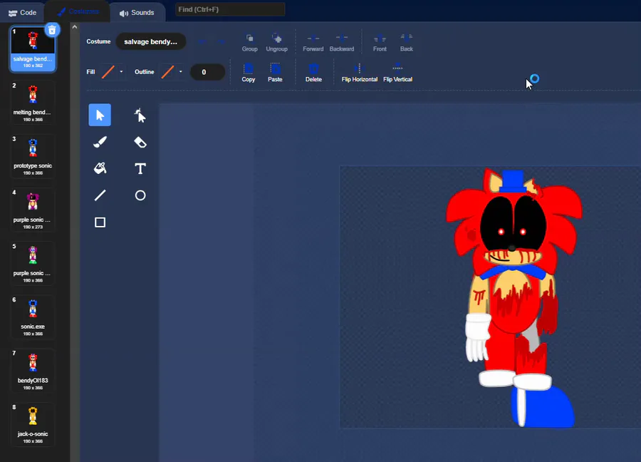Select the Eraser tool
Image resolution: width=641 pixels, height=462 pixels.
[x=140, y=142]
